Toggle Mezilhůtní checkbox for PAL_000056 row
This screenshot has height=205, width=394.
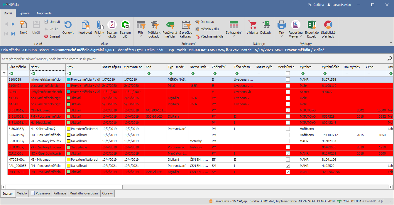coord(288,166)
